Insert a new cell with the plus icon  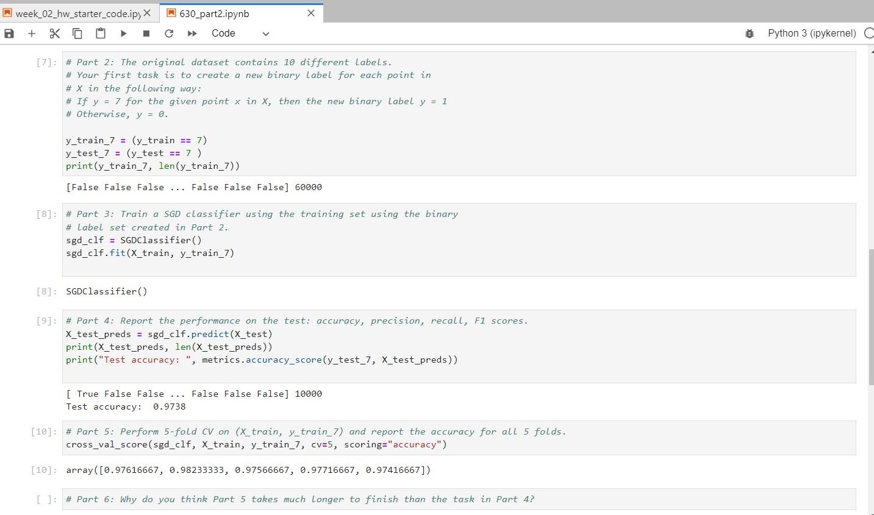(32, 34)
